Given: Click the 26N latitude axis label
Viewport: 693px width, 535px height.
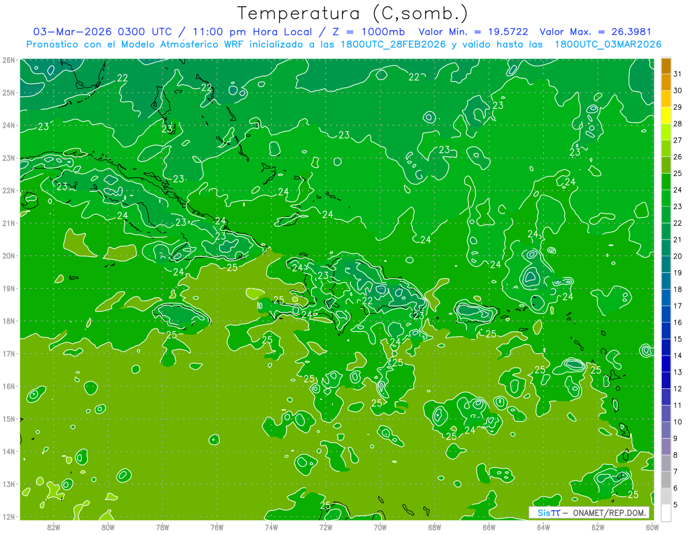Looking at the screenshot, I should pyautogui.click(x=8, y=60).
